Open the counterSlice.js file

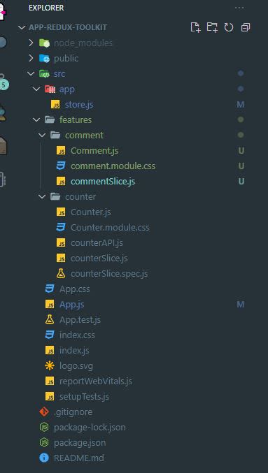(x=99, y=259)
